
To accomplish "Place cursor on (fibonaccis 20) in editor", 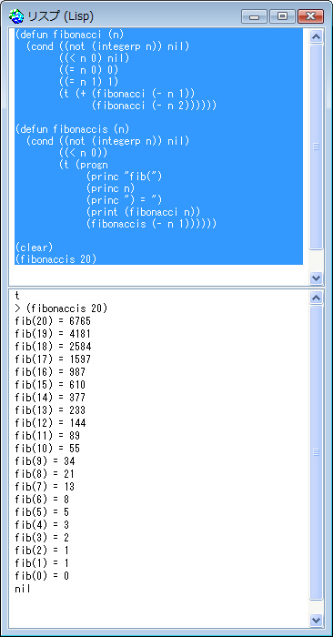I will click(x=55, y=258).
